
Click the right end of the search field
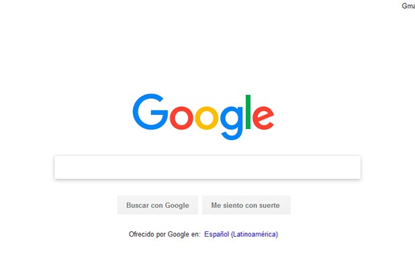pos(355,167)
